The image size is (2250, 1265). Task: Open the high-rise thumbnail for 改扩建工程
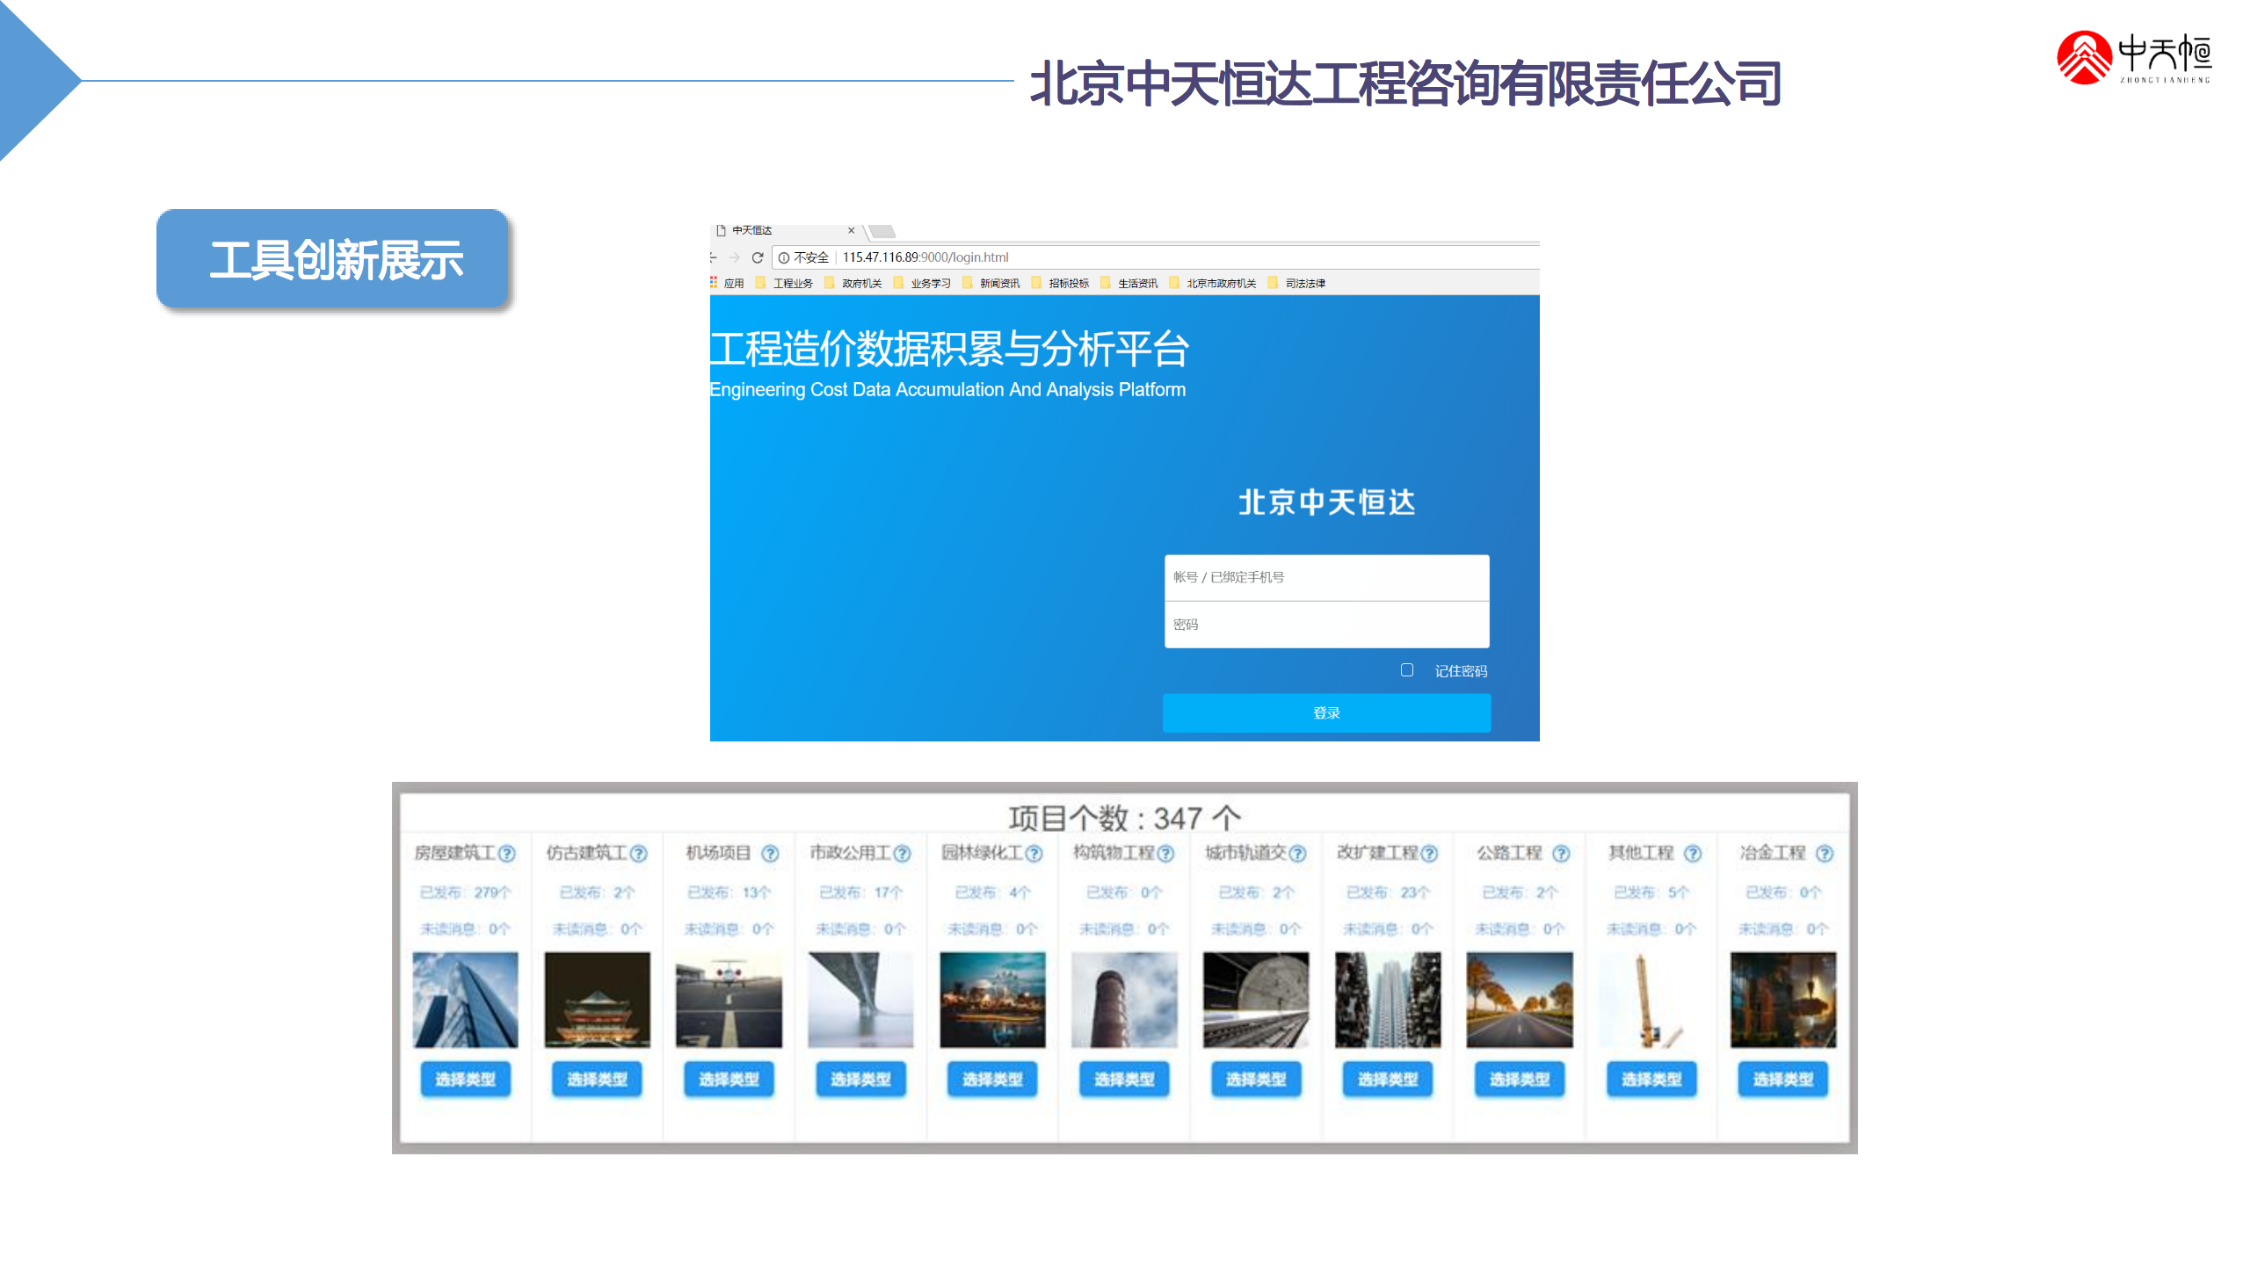click(x=1389, y=1000)
